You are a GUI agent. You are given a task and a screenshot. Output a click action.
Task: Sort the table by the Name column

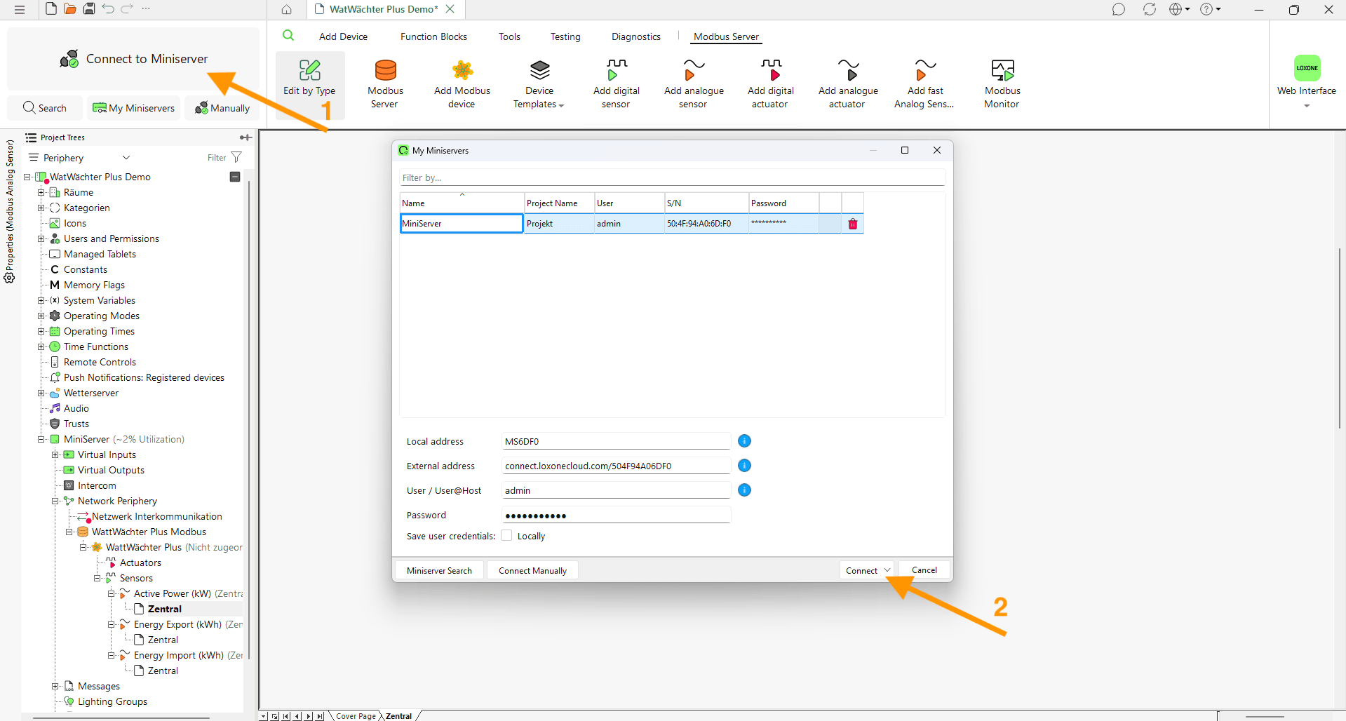coord(462,203)
